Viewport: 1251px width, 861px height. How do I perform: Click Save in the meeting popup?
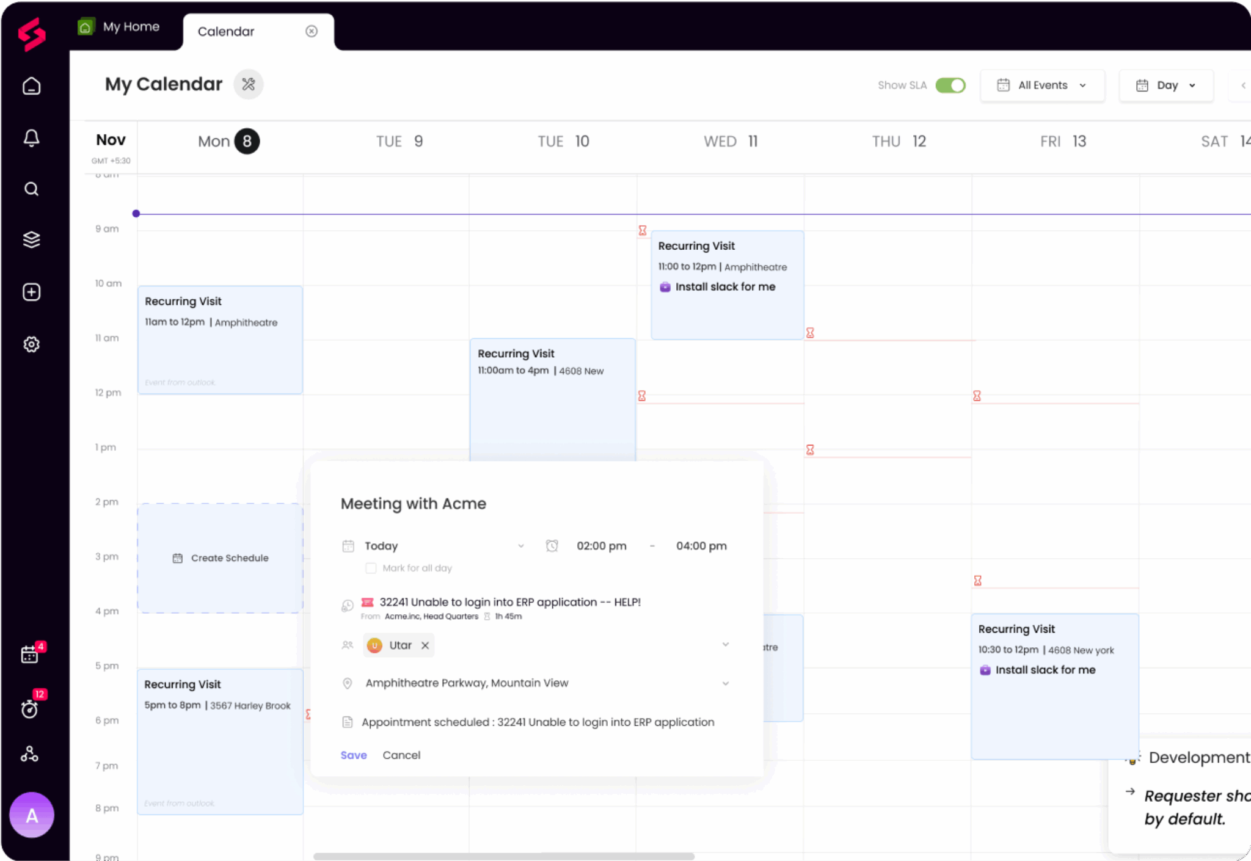[354, 755]
